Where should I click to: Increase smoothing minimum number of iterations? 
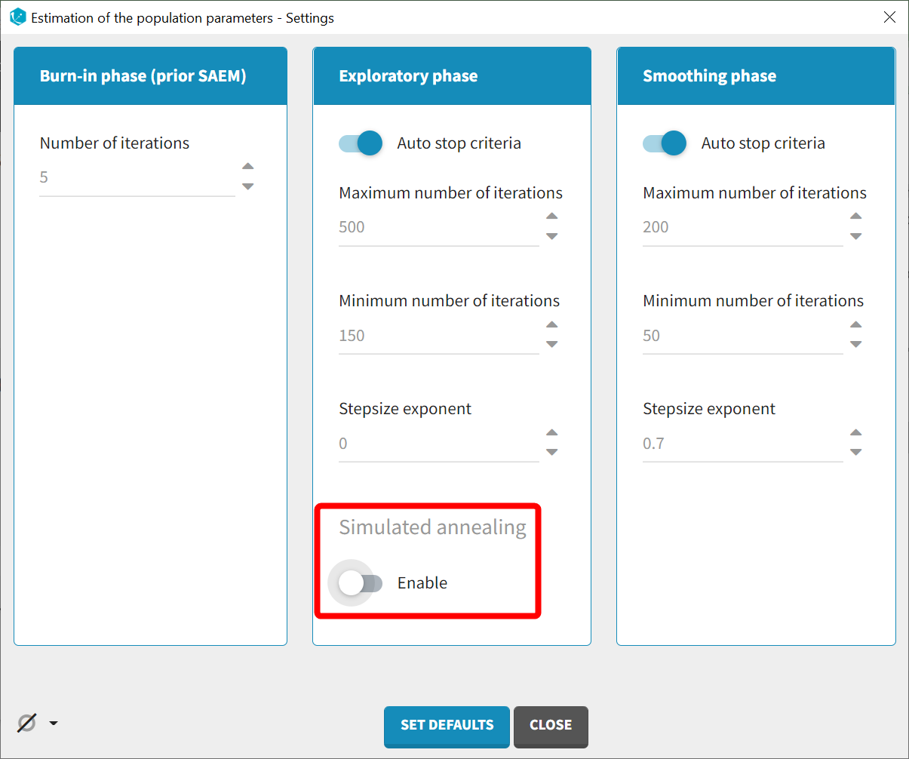click(856, 325)
